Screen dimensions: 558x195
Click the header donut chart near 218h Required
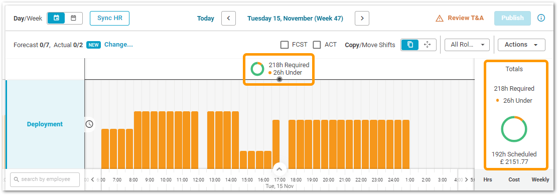coord(257,69)
